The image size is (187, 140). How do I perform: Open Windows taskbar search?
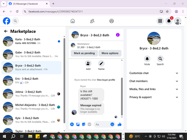tap(13, 137)
